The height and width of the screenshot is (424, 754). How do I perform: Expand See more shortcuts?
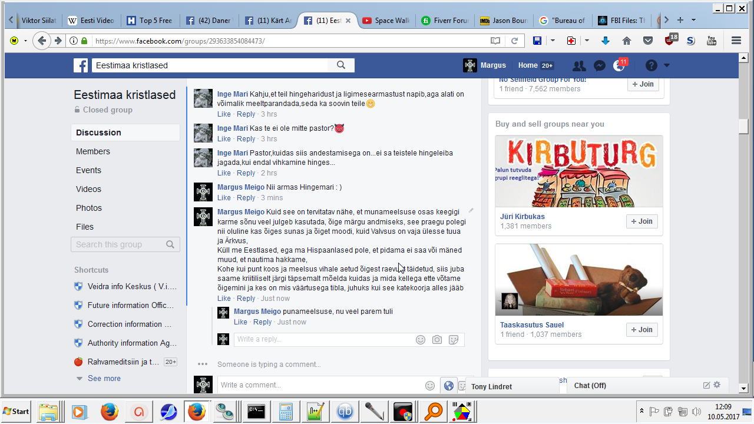pyautogui.click(x=104, y=379)
